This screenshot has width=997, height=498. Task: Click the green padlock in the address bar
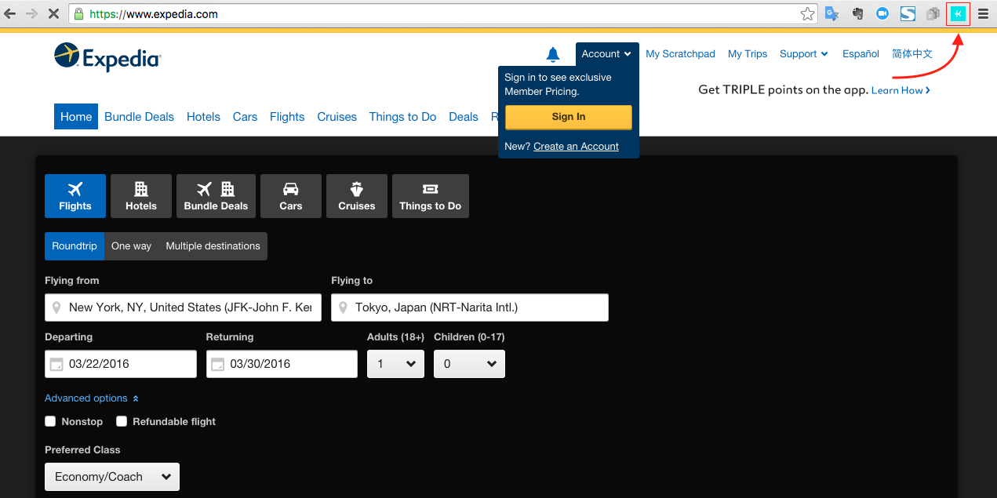click(x=78, y=14)
